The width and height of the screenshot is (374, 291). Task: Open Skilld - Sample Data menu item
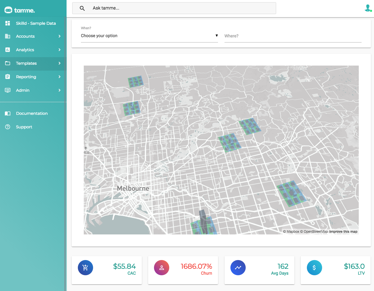pos(33,23)
